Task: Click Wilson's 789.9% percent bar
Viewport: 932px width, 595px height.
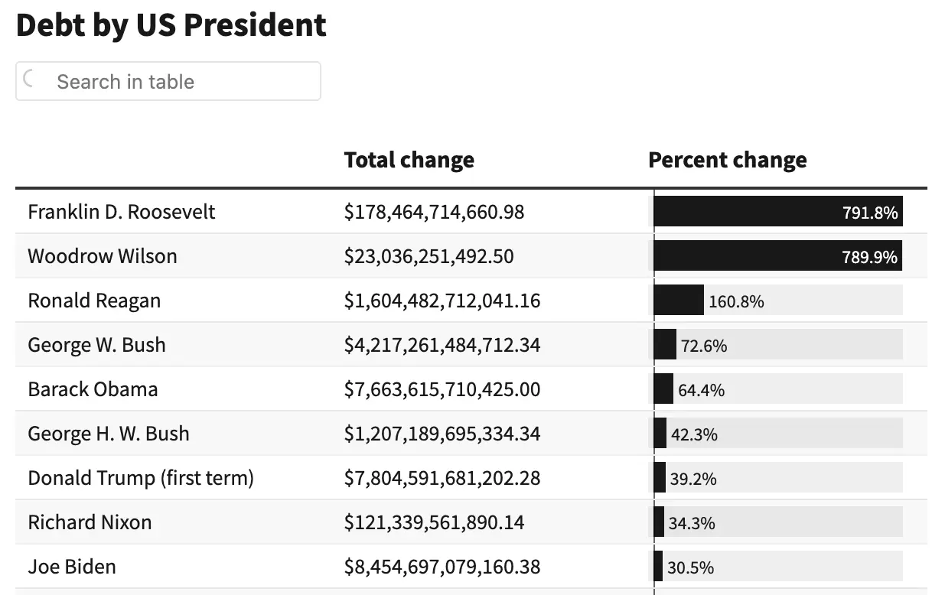Action: pos(777,256)
